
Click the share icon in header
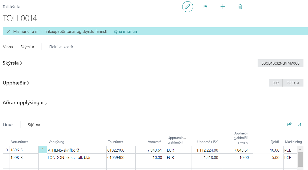pyautogui.click(x=205, y=7)
